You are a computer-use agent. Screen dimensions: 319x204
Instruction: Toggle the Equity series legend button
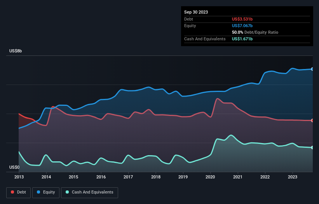46,192
